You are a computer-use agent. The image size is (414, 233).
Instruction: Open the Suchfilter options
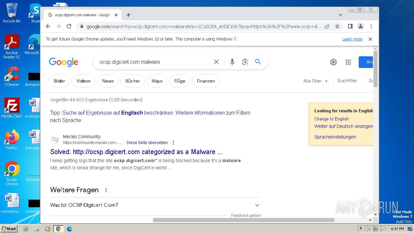click(x=347, y=81)
